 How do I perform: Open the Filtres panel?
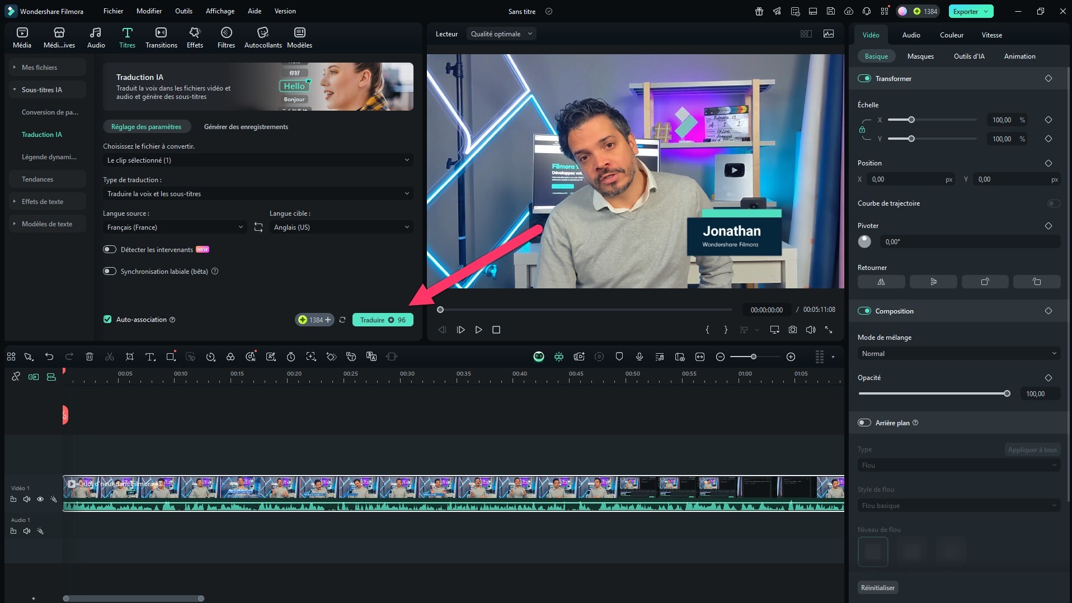point(226,37)
